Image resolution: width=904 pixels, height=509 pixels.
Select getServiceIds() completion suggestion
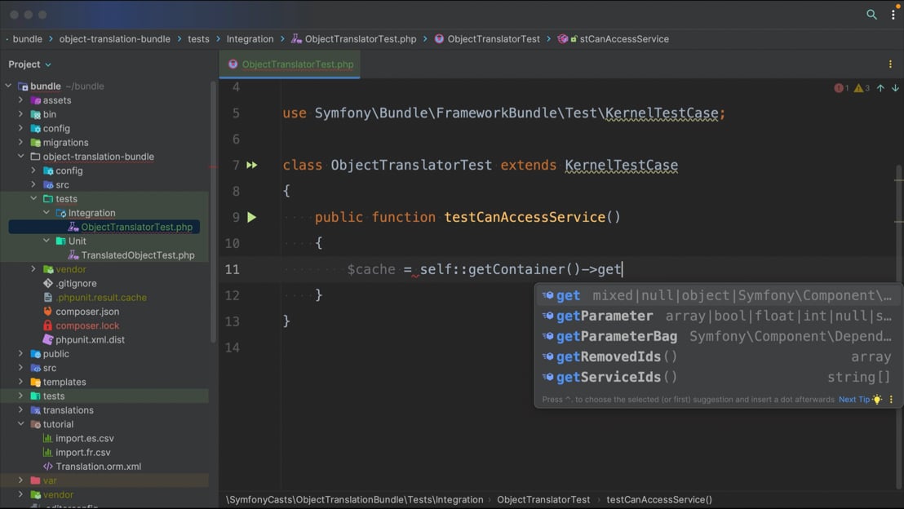716,377
